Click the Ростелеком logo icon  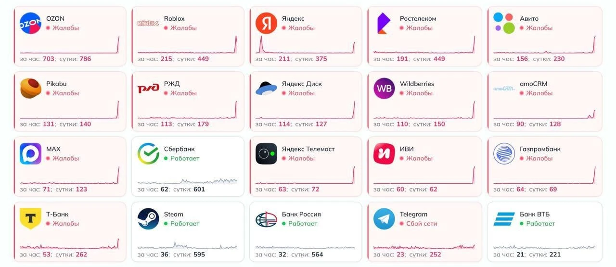pos(384,23)
